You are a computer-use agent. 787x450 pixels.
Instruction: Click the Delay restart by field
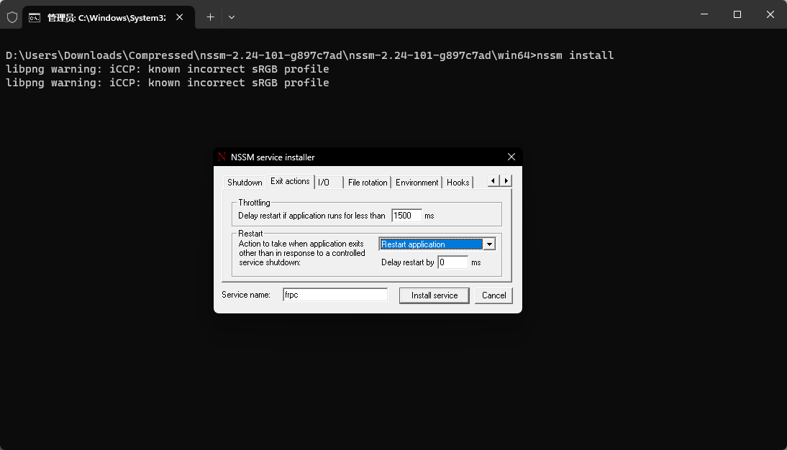point(452,262)
